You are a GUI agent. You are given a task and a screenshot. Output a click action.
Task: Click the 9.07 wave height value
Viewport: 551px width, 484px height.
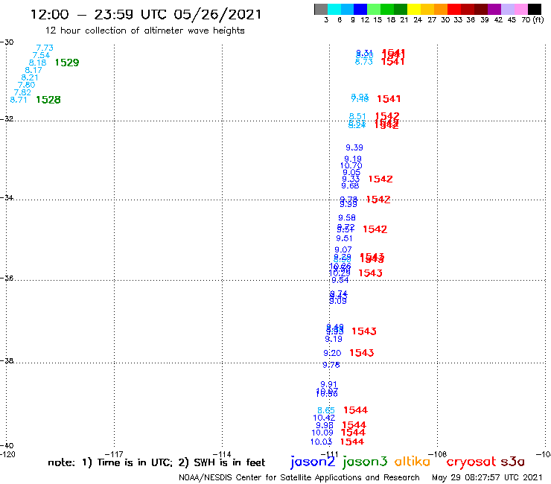343,249
